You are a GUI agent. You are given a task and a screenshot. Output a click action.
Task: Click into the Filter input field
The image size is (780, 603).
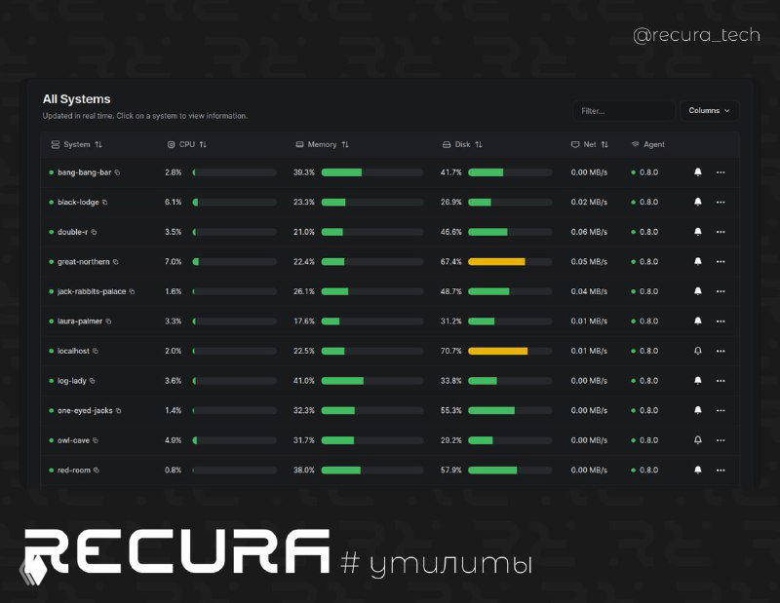(623, 111)
